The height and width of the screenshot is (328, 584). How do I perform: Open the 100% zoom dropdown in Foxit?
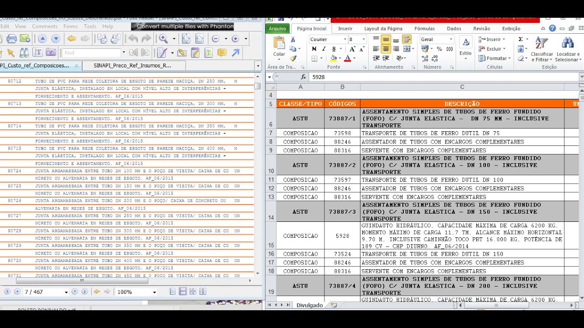[155, 292]
